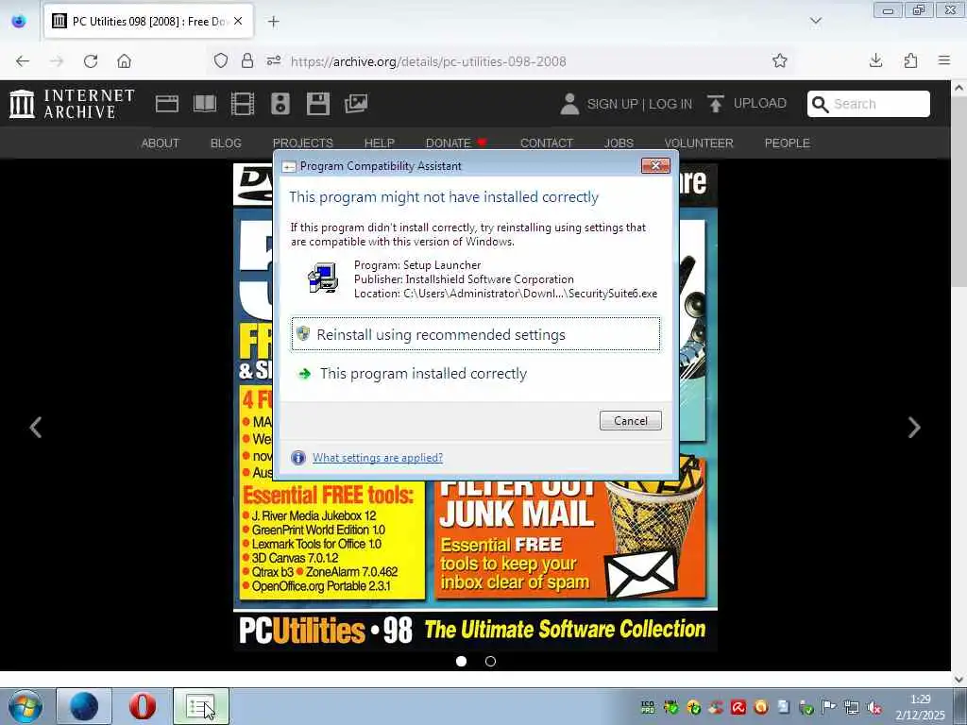Click the taskbar clock

tap(920, 707)
